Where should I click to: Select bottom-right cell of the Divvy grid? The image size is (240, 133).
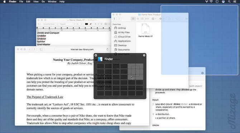coord(139,93)
